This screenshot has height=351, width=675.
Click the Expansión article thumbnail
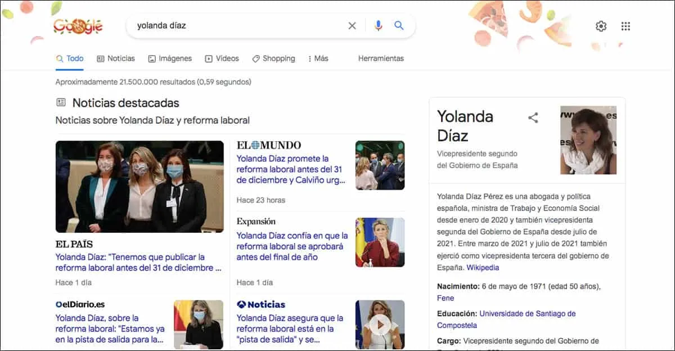pos(380,242)
